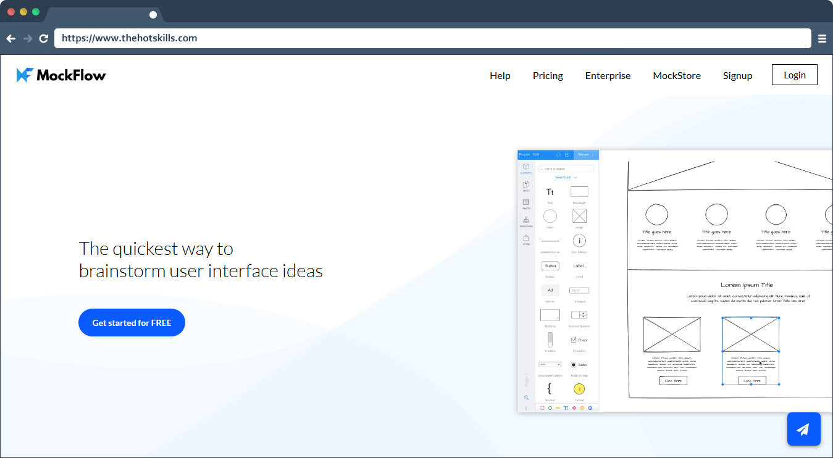Click the Review button in the editor
The image size is (833, 458).
(x=586, y=154)
